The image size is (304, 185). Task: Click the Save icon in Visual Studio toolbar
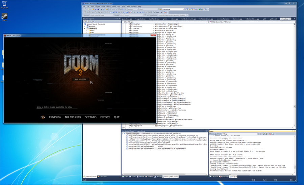[x=95, y=9]
